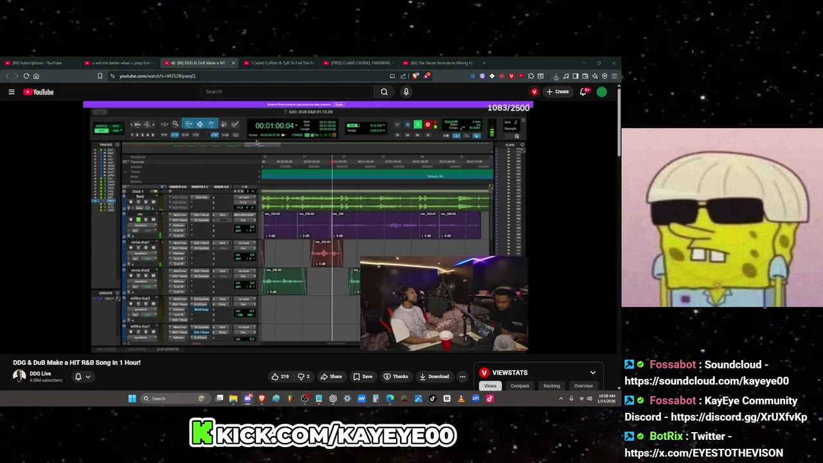Select Compare tab in ViewStats
The height and width of the screenshot is (463, 823).
pos(520,386)
